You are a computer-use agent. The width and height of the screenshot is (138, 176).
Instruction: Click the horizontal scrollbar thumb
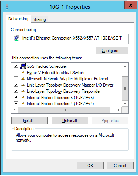tap(64, 110)
